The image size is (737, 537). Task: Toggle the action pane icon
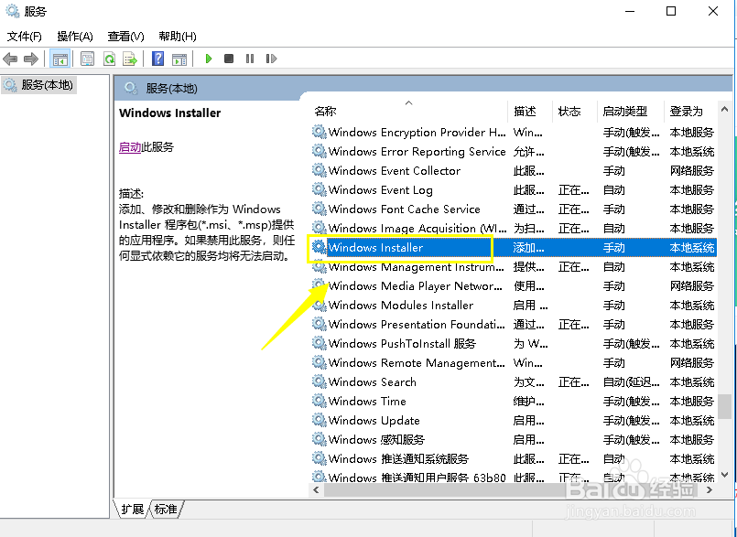coord(178,59)
